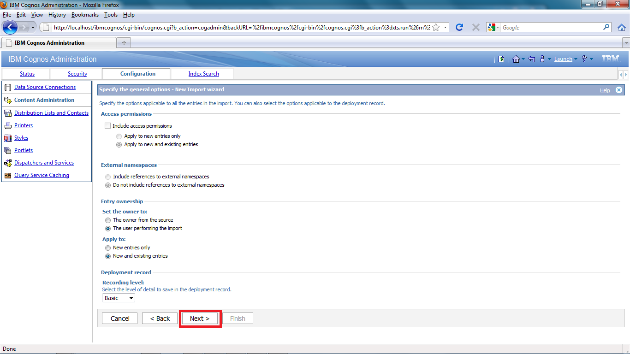Switch to the Security tab
The height and width of the screenshot is (354, 630).
pyautogui.click(x=77, y=74)
